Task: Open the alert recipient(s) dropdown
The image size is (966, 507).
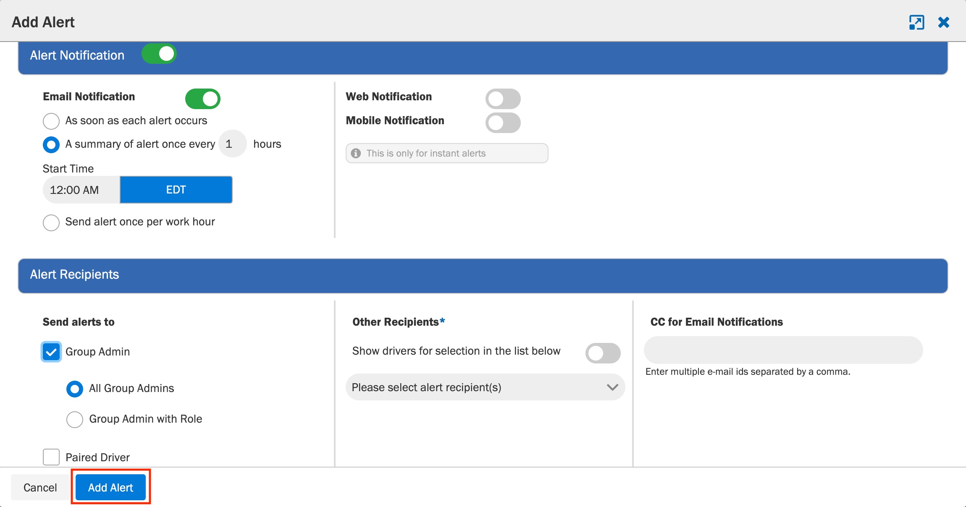Action: [x=485, y=387]
